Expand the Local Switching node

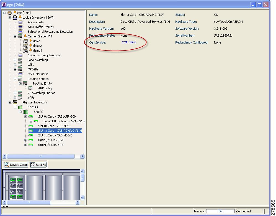(x=15, y=60)
